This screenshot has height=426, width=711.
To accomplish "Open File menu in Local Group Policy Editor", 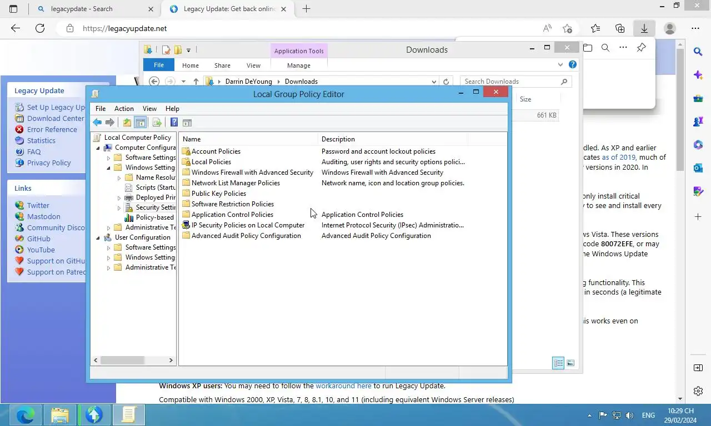I will (x=101, y=109).
